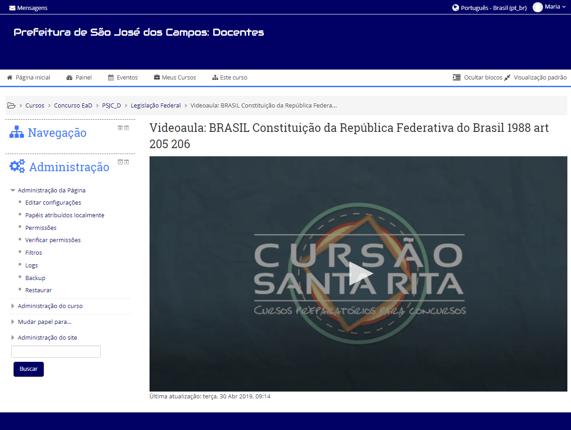Click the Navegação block heading
The image size is (571, 430).
click(x=57, y=133)
